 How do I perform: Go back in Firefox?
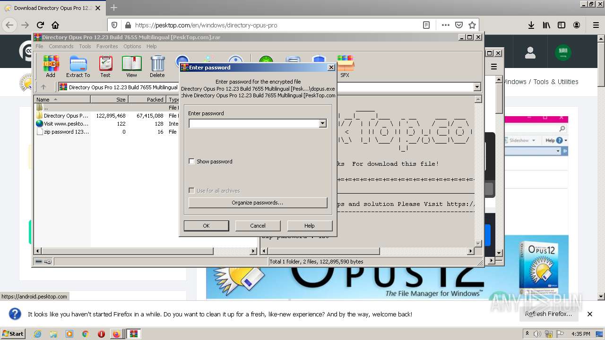[9, 25]
